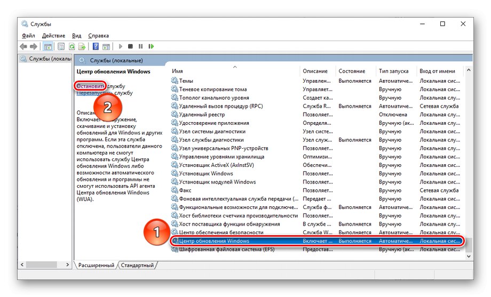Viewport: 491px width, 297px height.
Task: Click the Restart service toolbar icon
Action: 151,46
